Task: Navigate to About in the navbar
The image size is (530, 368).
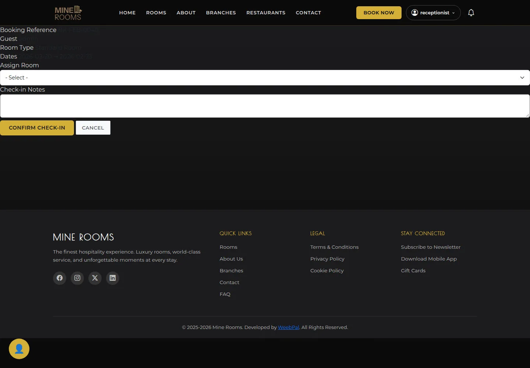Action: coord(186,13)
